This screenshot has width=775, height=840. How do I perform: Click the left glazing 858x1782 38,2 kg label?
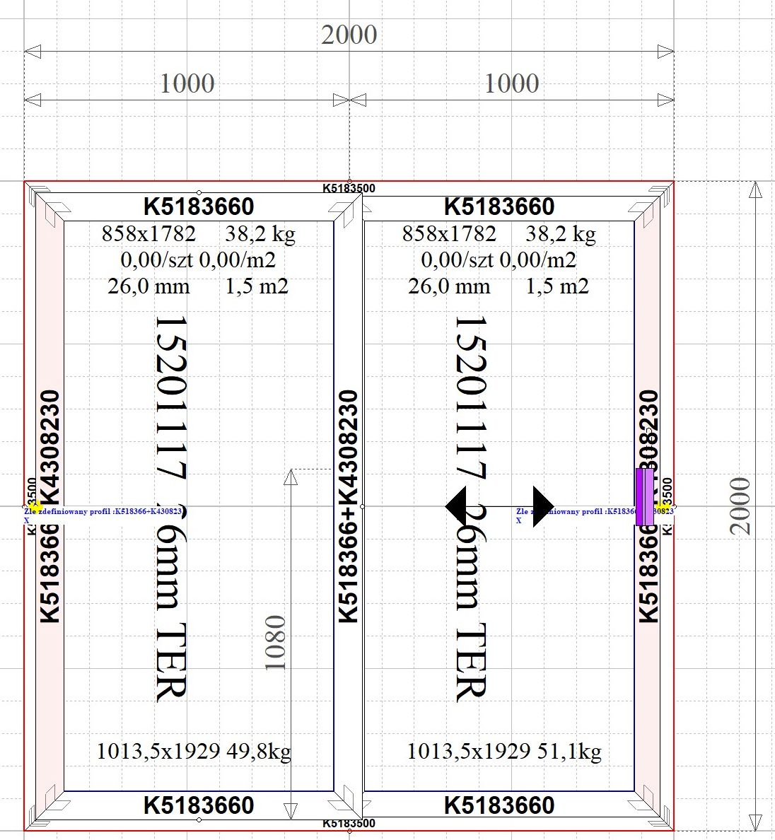pos(199,234)
